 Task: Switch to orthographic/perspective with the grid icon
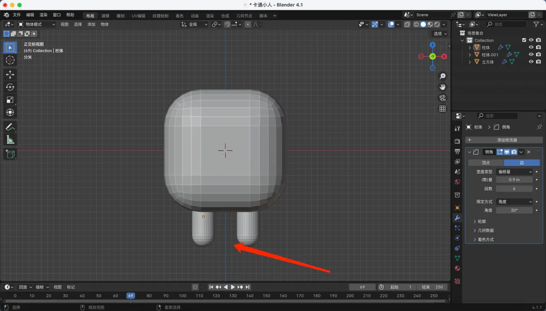click(442, 109)
